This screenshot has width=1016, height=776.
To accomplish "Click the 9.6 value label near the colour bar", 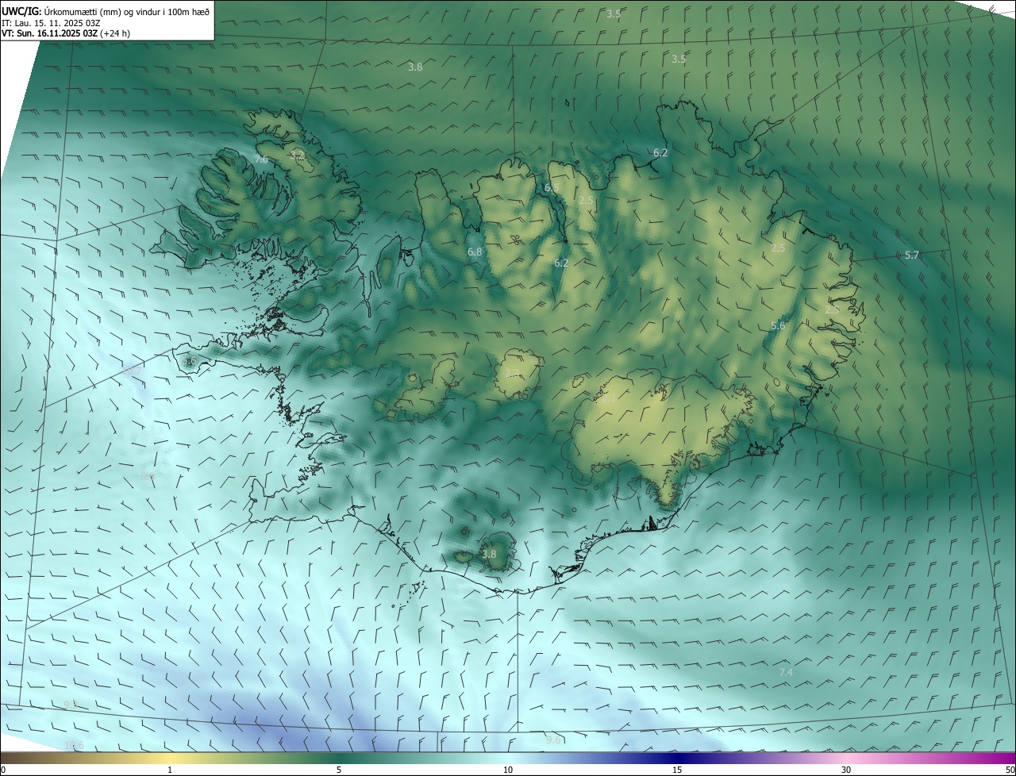I will (553, 740).
